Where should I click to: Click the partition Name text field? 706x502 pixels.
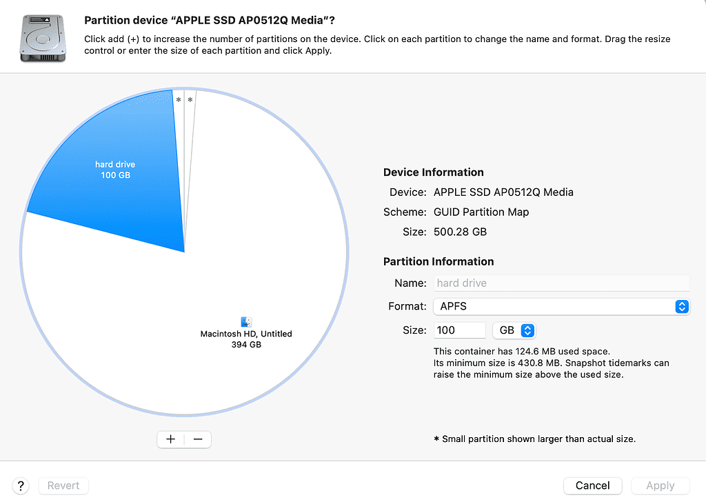(x=561, y=283)
